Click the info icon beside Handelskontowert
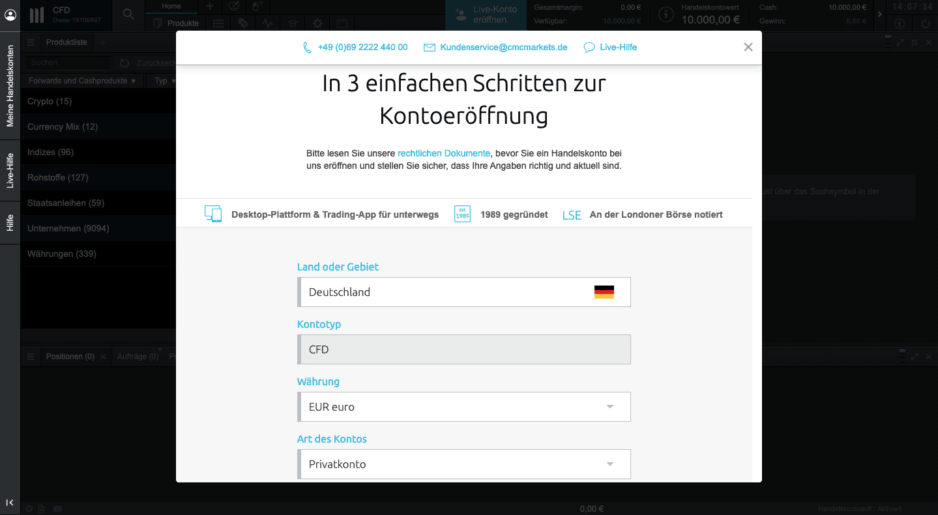Viewport: 938px width, 515px height. 666,15
